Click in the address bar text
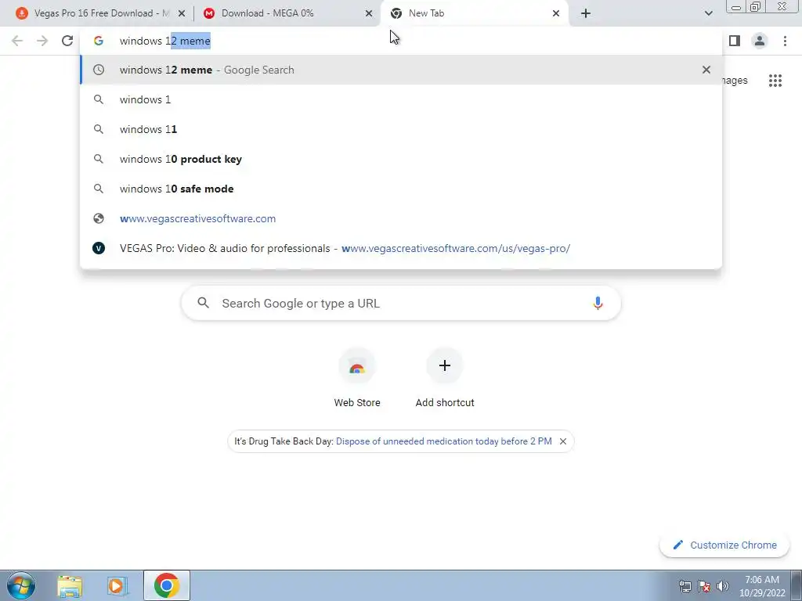Image resolution: width=802 pixels, height=601 pixels. (164, 41)
